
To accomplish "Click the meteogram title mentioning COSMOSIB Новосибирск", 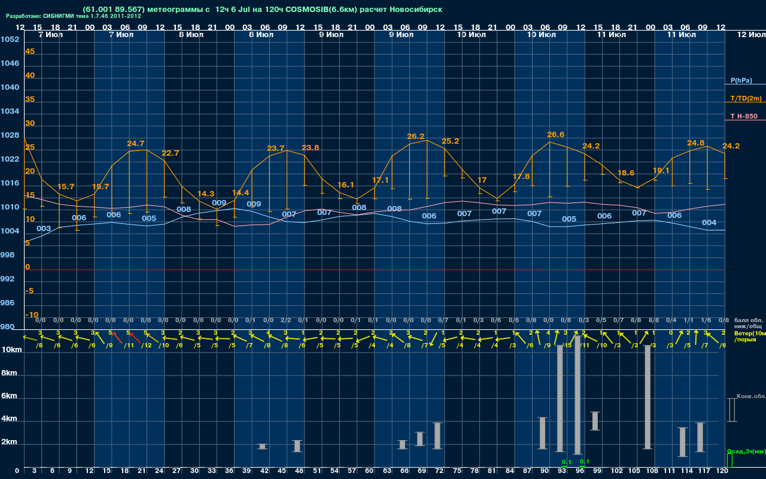I will (263, 10).
